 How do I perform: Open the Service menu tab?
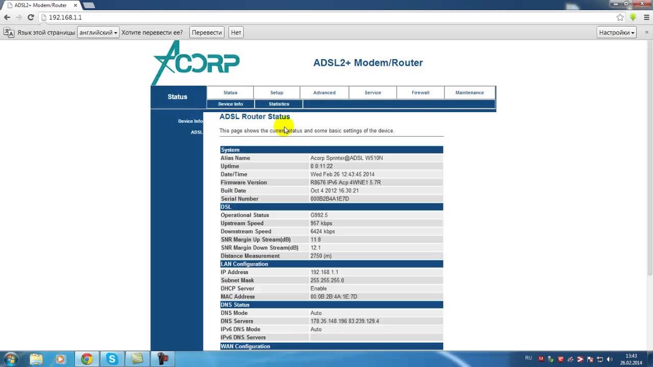(x=372, y=93)
